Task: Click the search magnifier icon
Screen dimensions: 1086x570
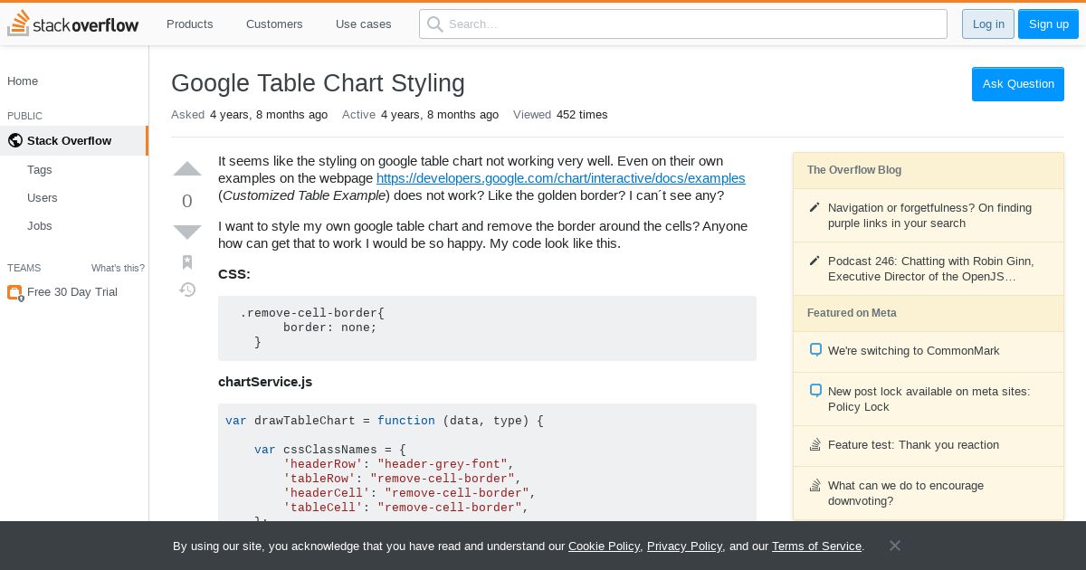Action: (435, 24)
